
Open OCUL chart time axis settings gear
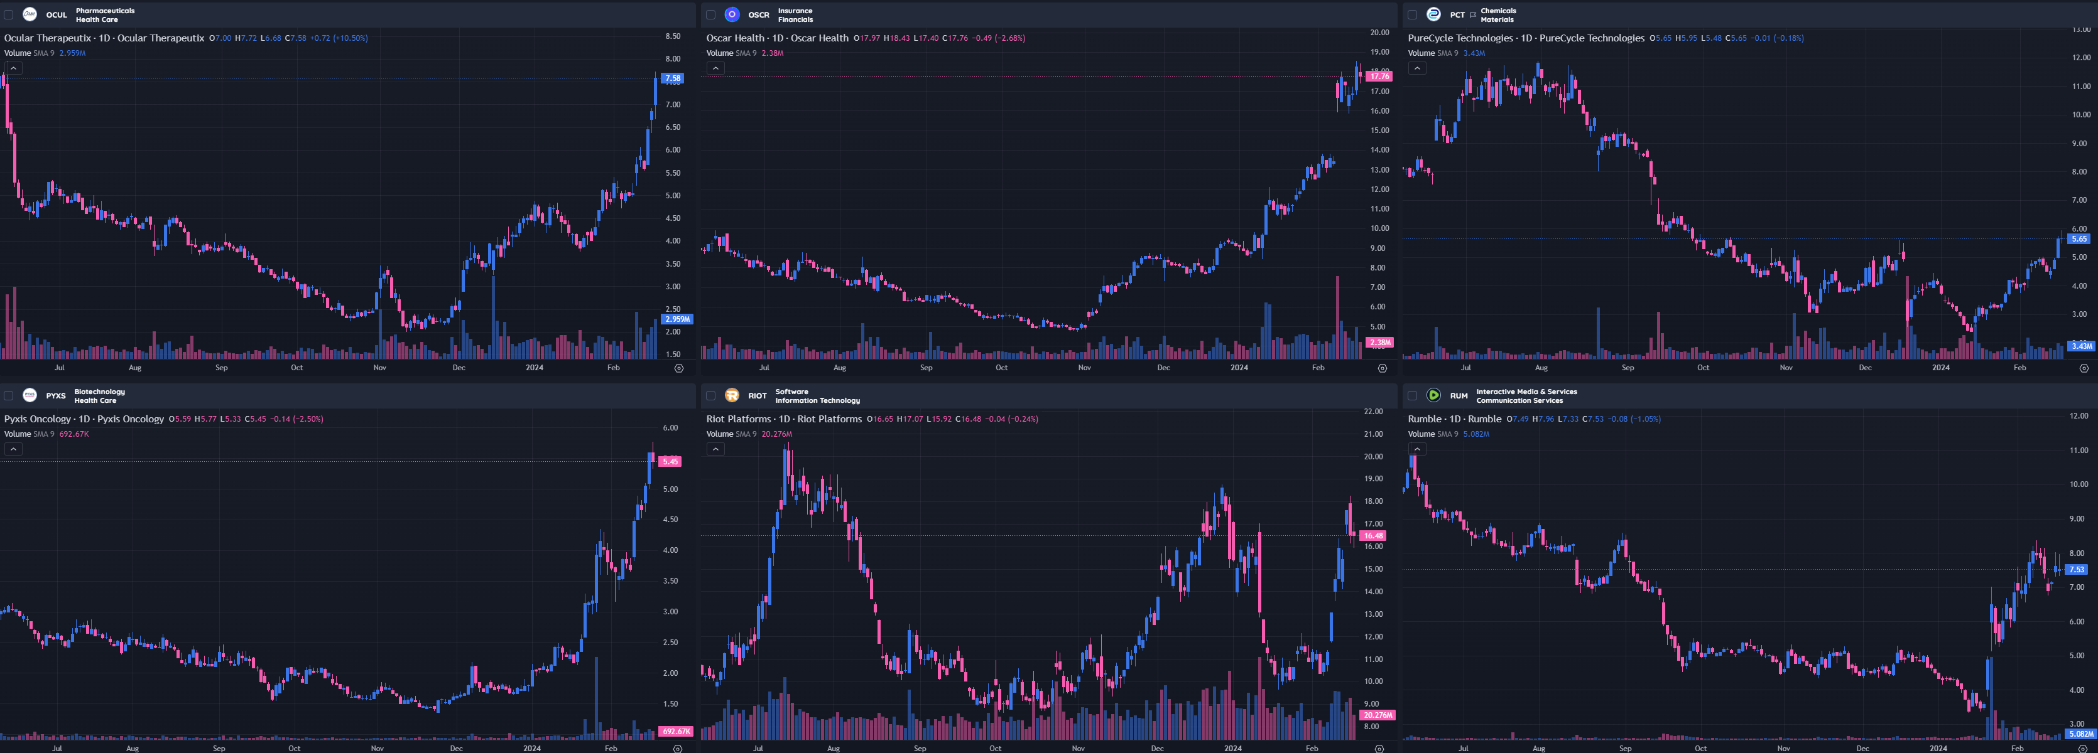pos(678,368)
